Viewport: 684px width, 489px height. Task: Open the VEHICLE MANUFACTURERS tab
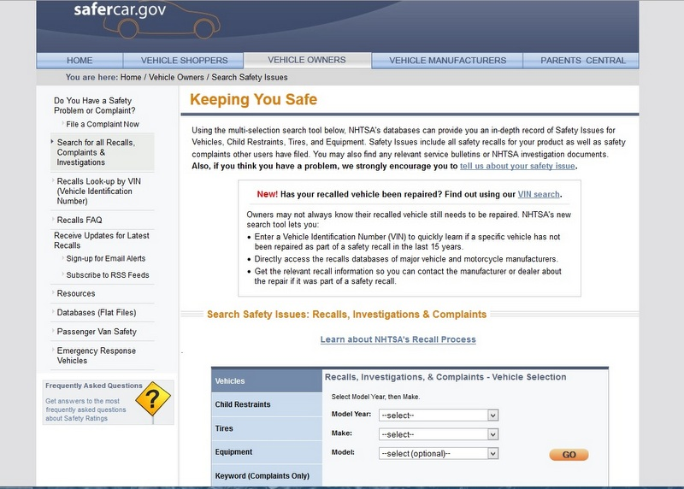447,61
